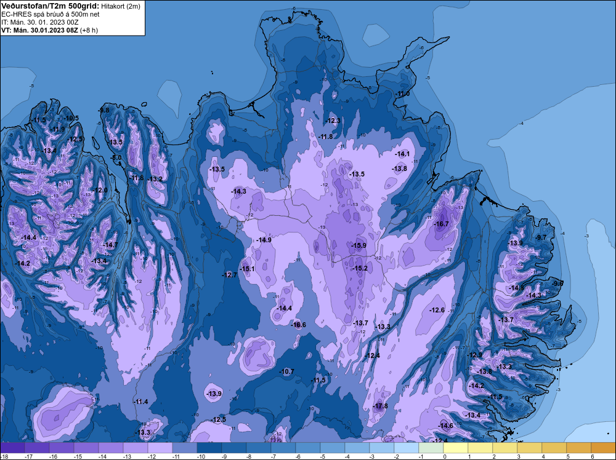Click the valid time 'VT: Mán. 30.01.2023 08Z'

coord(39,30)
